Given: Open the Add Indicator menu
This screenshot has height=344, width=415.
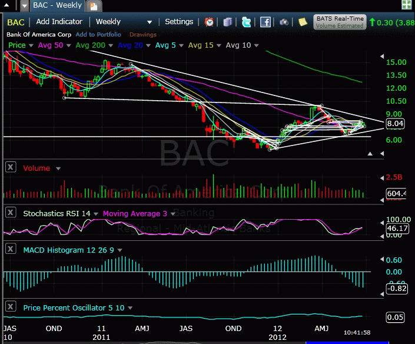Looking at the screenshot, I should (59, 22).
